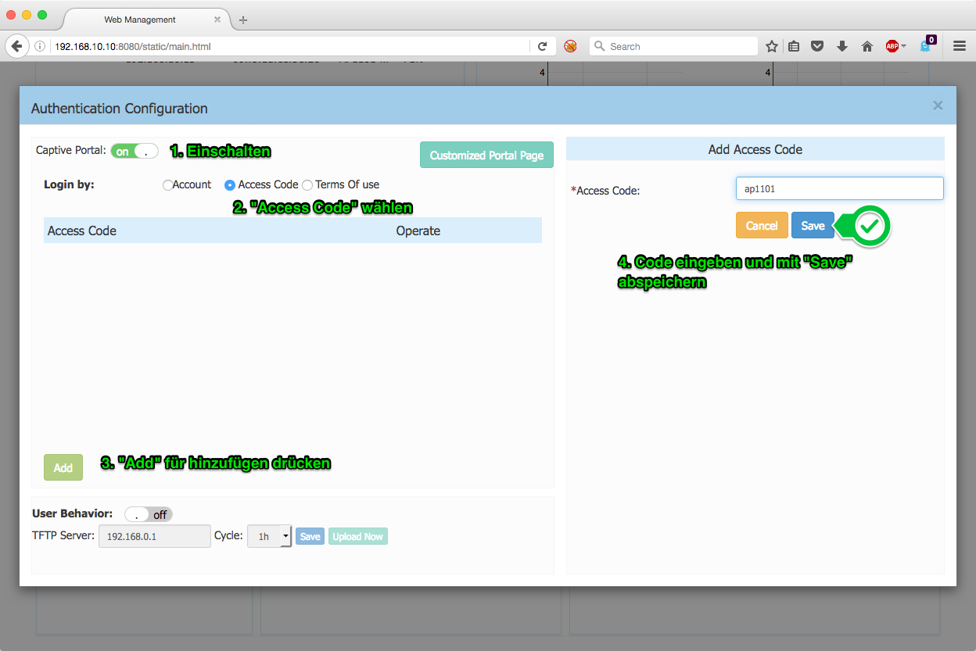
Task: Open the Adblock Plus dropdown arrow
Action: click(x=904, y=46)
